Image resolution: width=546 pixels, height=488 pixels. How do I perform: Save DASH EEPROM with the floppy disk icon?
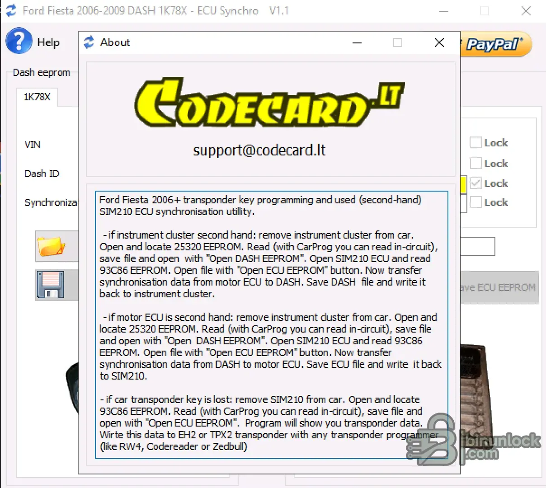coord(56,285)
